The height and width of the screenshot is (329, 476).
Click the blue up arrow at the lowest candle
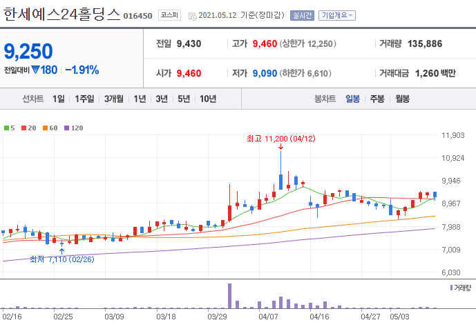click(x=61, y=251)
